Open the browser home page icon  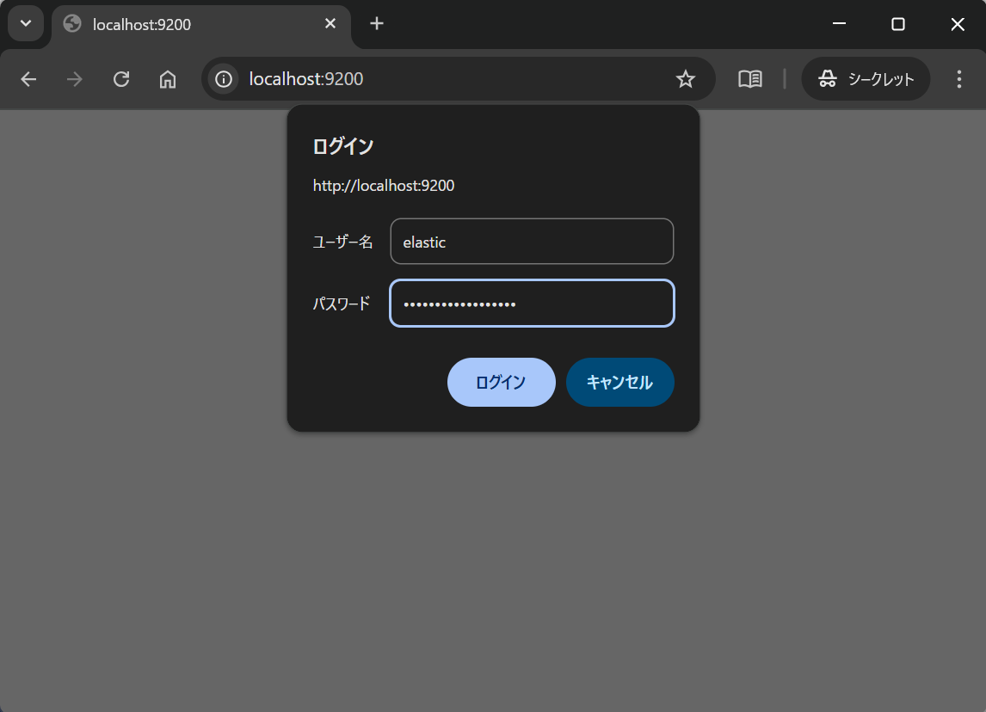(x=167, y=78)
